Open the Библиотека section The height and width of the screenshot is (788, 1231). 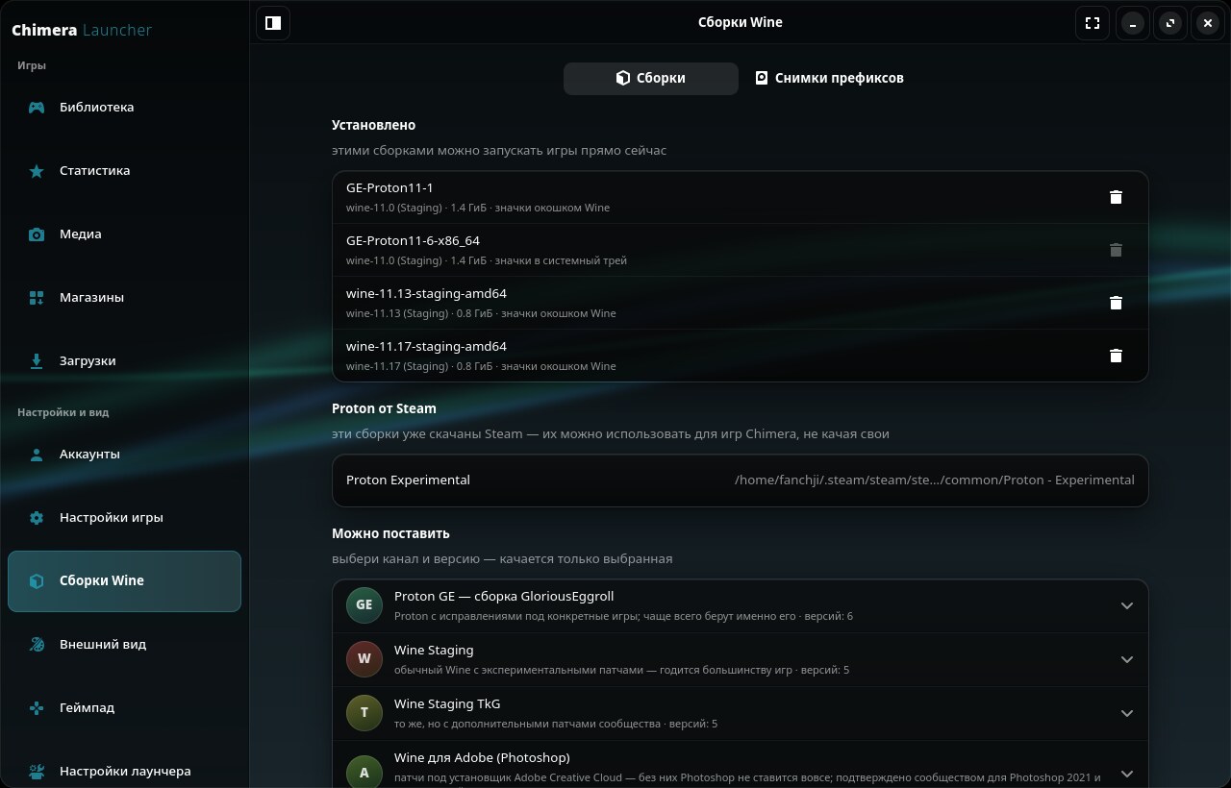[x=124, y=108]
